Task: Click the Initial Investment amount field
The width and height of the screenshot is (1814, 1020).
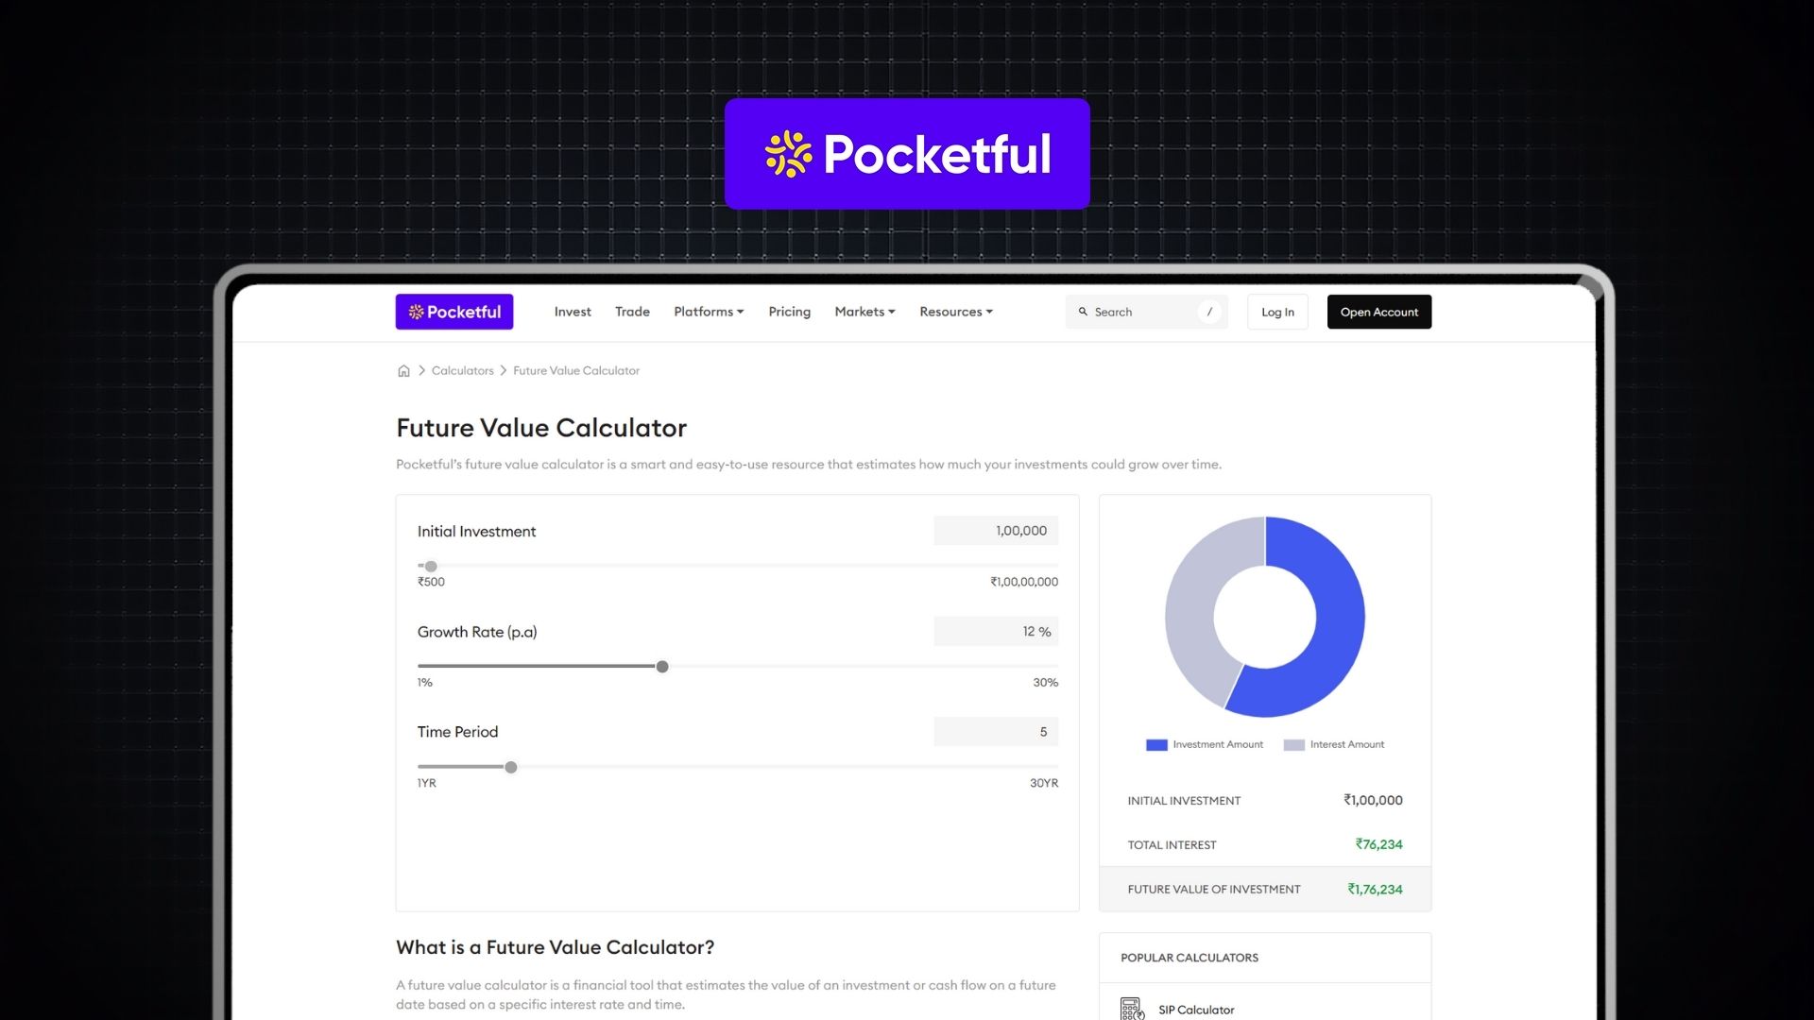Action: [x=996, y=531]
